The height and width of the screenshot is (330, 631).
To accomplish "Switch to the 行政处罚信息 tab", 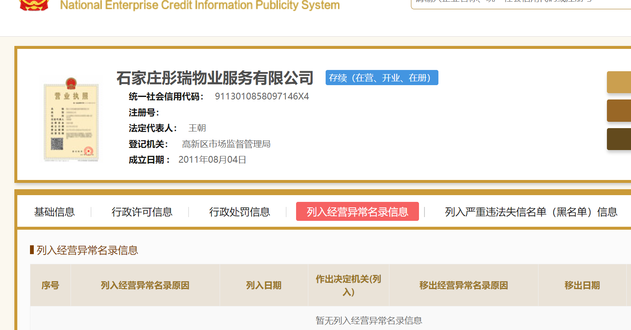I will click(239, 212).
